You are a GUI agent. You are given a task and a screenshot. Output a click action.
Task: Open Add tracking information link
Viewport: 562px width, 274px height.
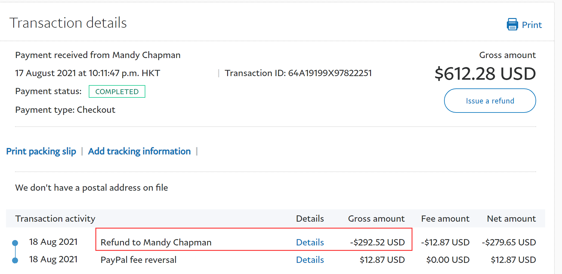139,151
